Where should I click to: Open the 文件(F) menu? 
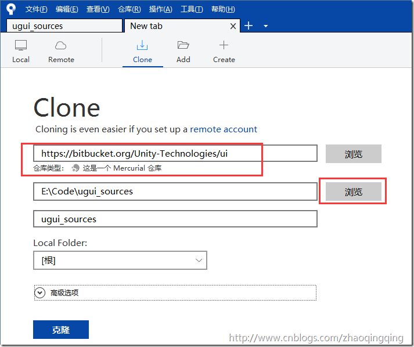[37, 9]
